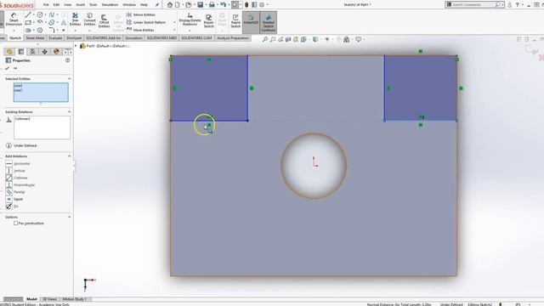Enable the For construction checkbox
The height and width of the screenshot is (306, 544).
pos(15,223)
